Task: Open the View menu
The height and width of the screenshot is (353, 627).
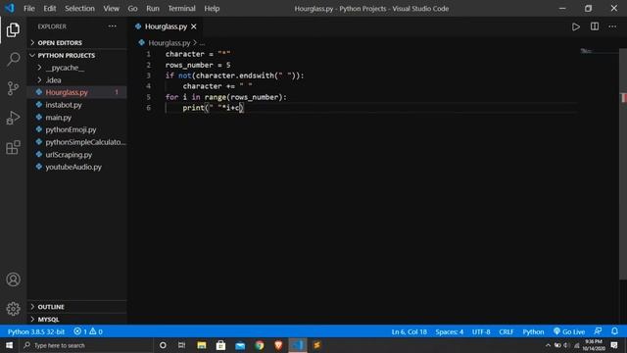Action: 111,9
